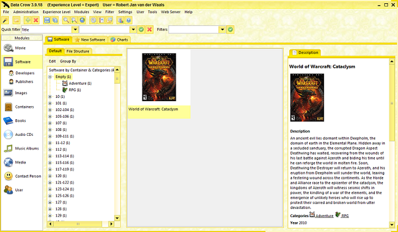Switch to the File Structure tab
398x232 pixels.
tap(78, 51)
